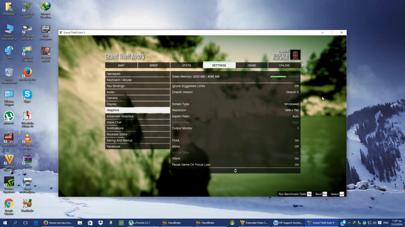Open Facebook settings category
This screenshot has width=405, height=227.
pyautogui.click(x=137, y=147)
